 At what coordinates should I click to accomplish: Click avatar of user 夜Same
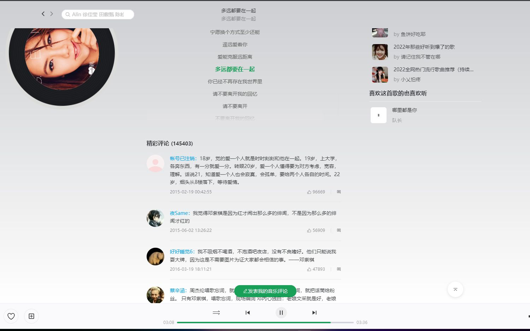point(155,218)
